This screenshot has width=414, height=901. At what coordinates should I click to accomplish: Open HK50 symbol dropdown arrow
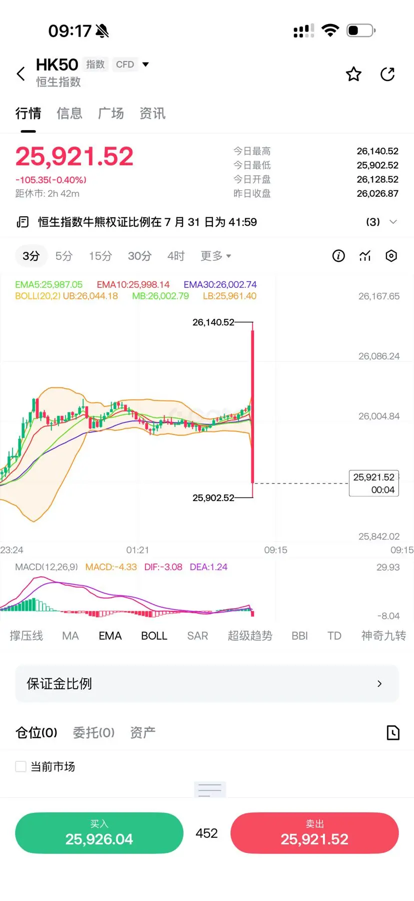pos(145,64)
